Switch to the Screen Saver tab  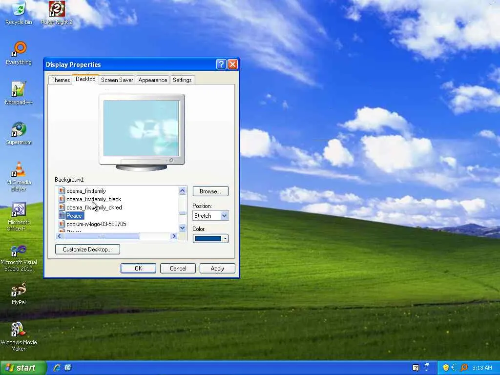pos(117,80)
